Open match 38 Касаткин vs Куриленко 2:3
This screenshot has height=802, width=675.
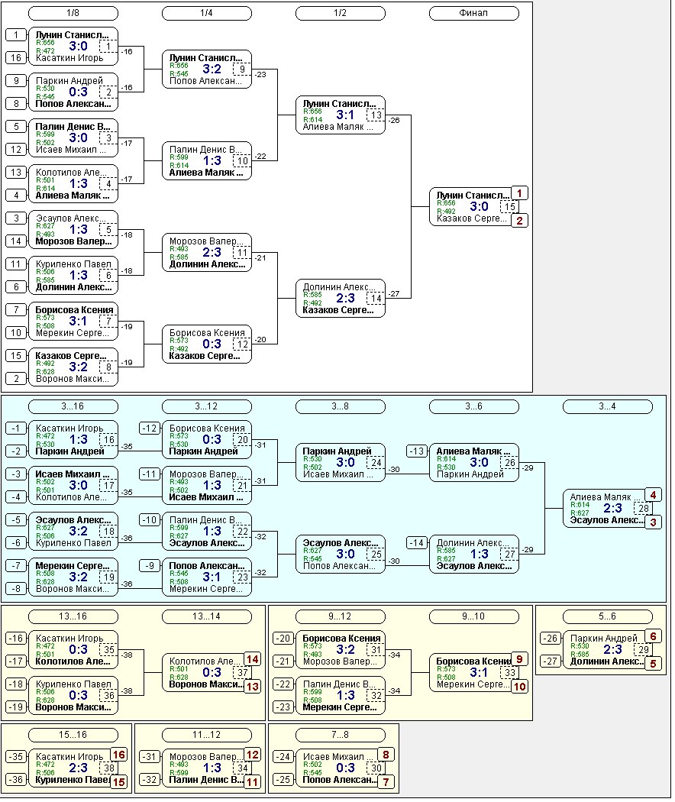[x=73, y=768]
